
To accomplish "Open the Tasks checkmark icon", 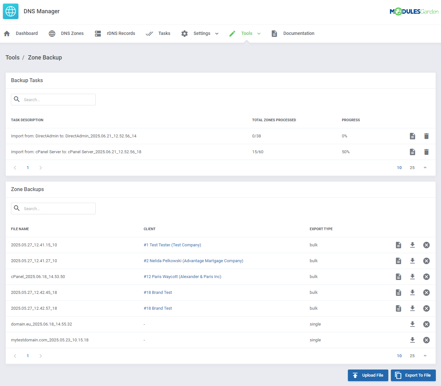I will coord(149,33).
